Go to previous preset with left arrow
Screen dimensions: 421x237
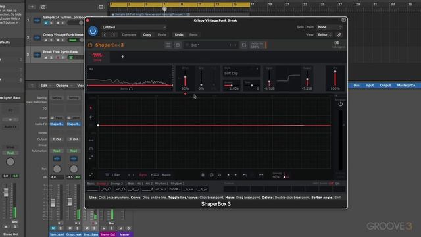pyautogui.click(x=105, y=35)
